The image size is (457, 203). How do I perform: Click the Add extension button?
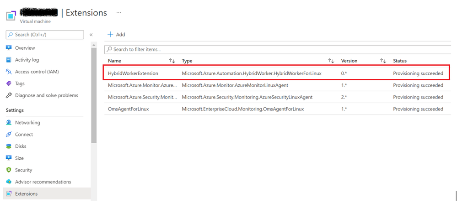tap(116, 34)
